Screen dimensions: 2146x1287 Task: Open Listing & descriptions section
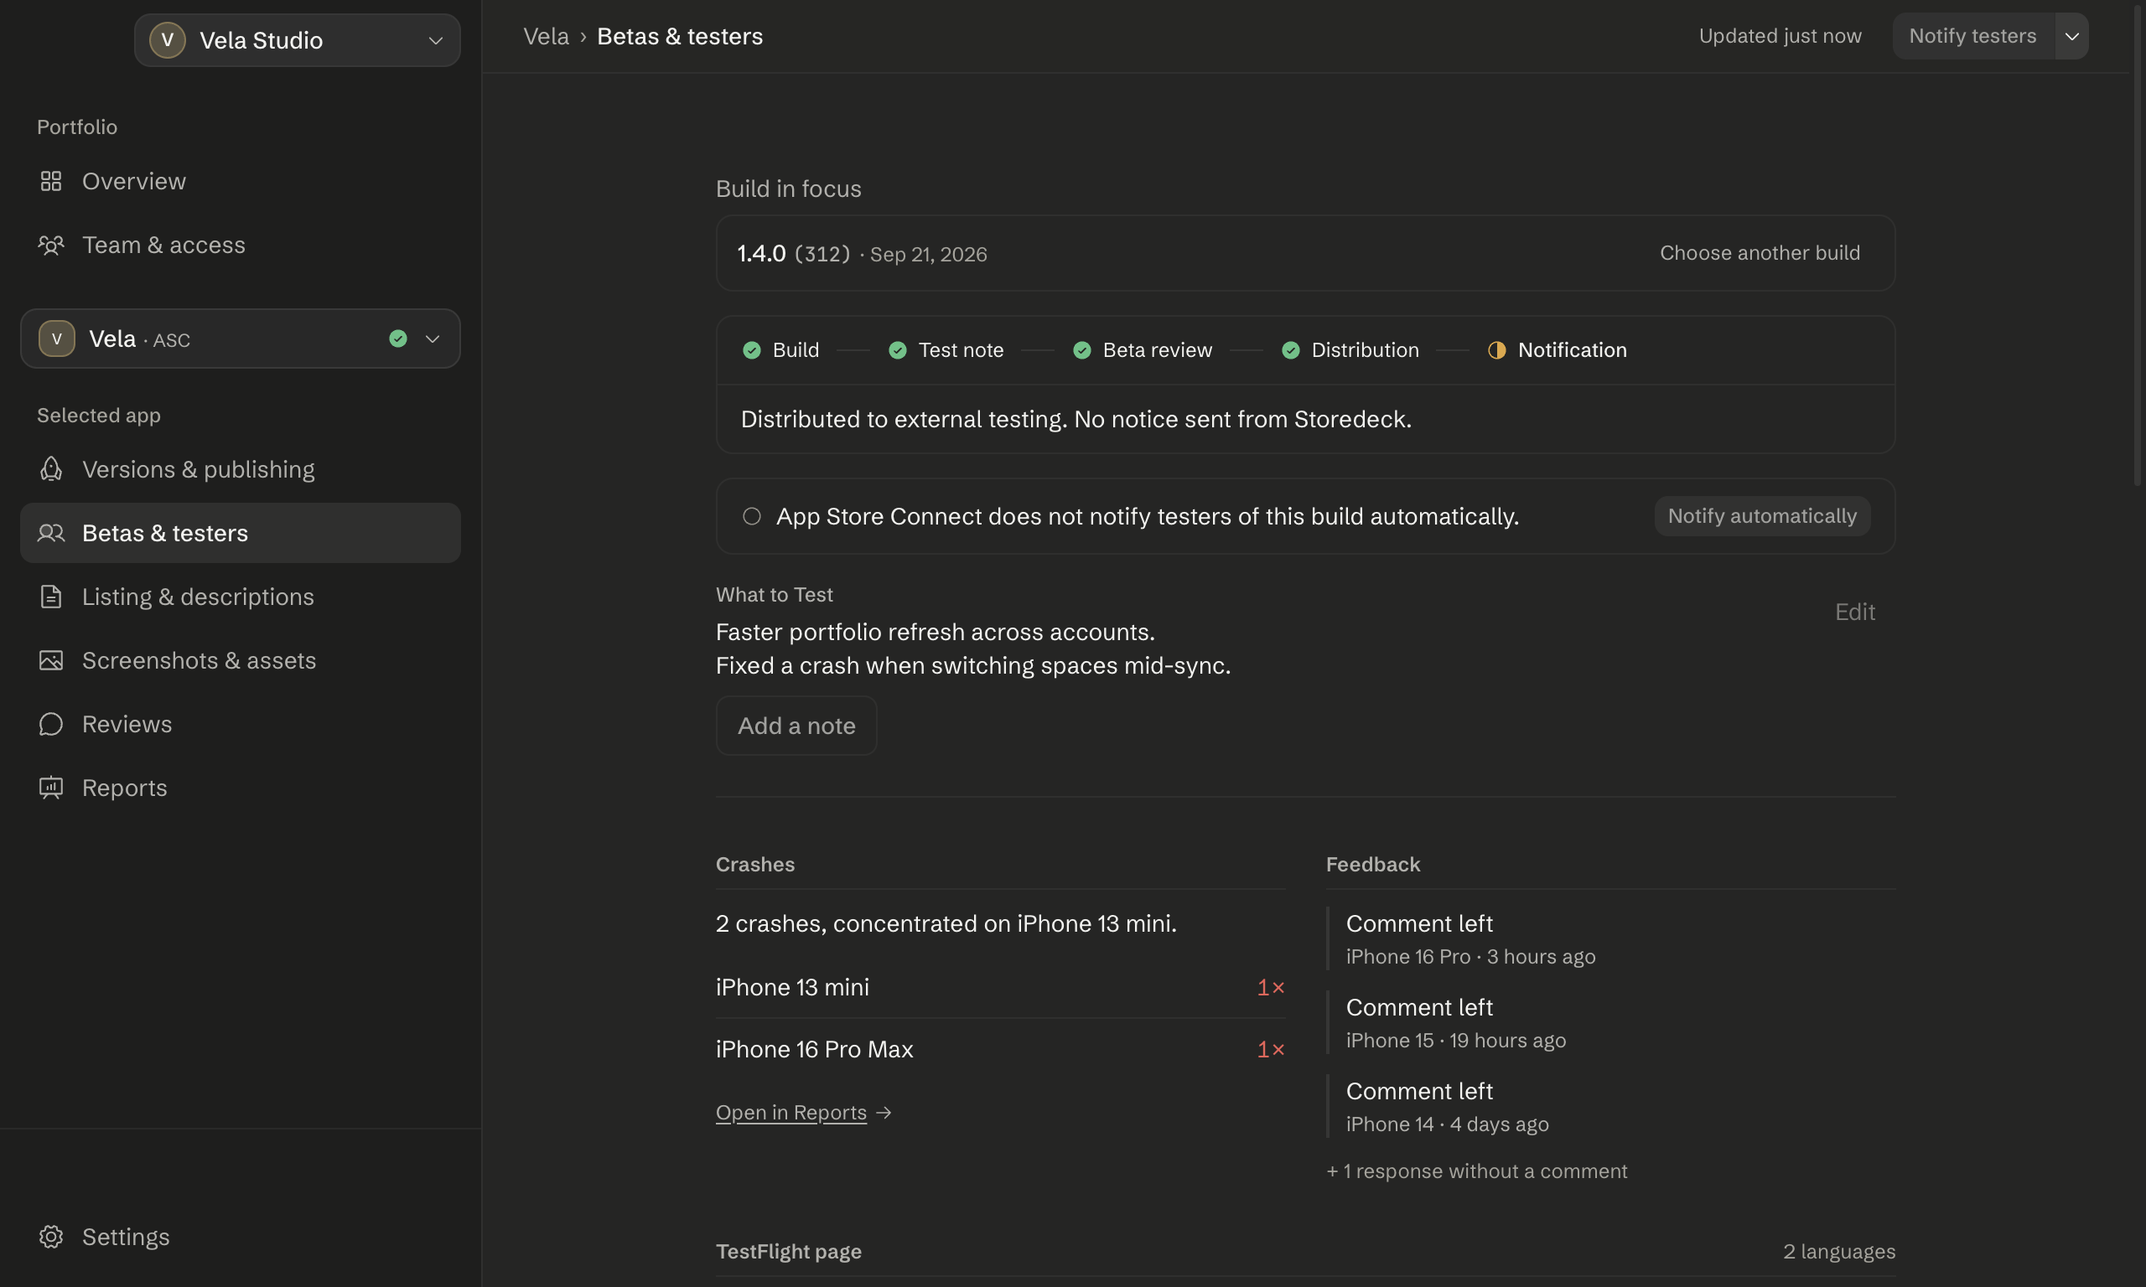pos(241,597)
